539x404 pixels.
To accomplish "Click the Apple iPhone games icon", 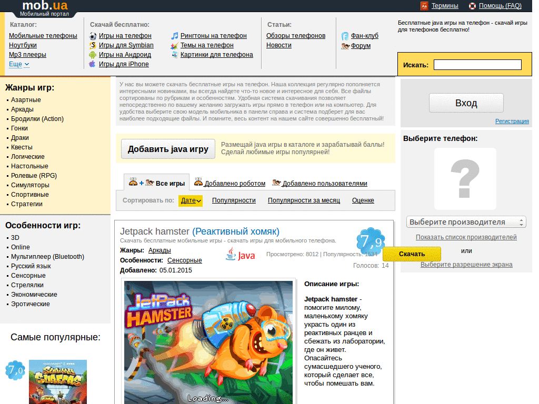I will click(92, 64).
